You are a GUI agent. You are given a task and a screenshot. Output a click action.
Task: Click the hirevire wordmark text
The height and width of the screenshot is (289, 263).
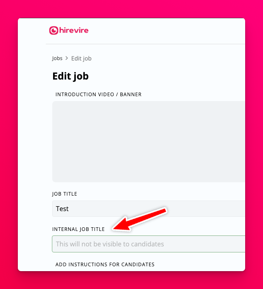[x=74, y=30]
